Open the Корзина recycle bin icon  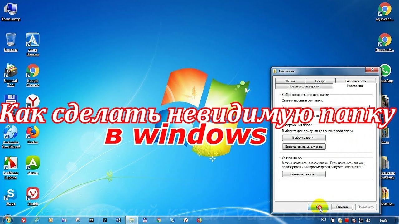11,43
